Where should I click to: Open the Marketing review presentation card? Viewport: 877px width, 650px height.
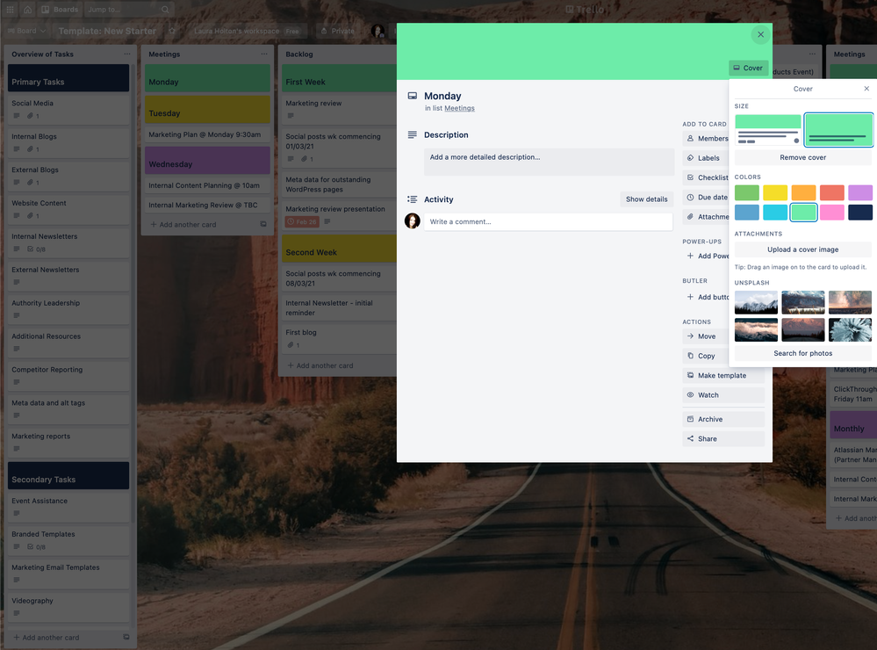(339, 215)
